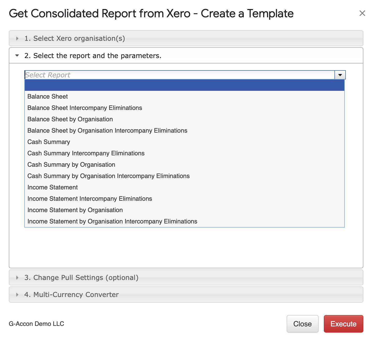Expand section 1 Select Xero organisation(s)
Image resolution: width=382 pixels, height=338 pixels.
pyautogui.click(x=186, y=38)
